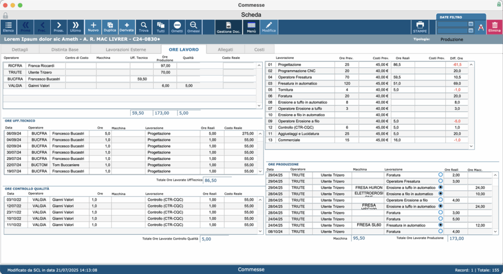Viewport: 503px width, 274px height.
Task: Click the Franca Riccardi operator row
Action: pyautogui.click(x=130, y=66)
